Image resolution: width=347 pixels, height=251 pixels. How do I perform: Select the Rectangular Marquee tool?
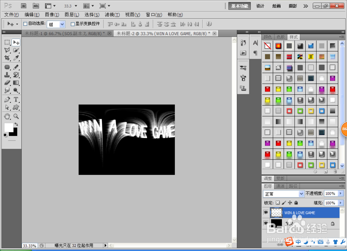click(x=7, y=42)
